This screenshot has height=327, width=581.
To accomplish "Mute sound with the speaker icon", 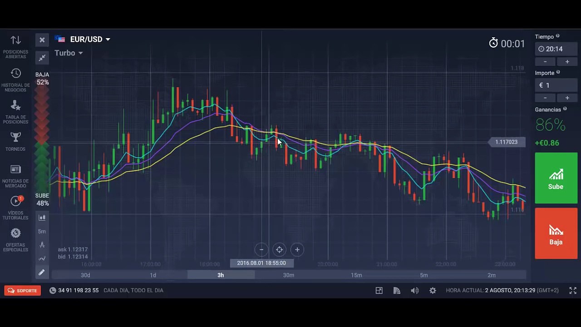I will point(415,291).
